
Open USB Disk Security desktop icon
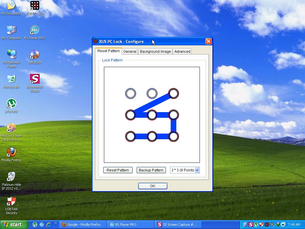tap(11, 201)
